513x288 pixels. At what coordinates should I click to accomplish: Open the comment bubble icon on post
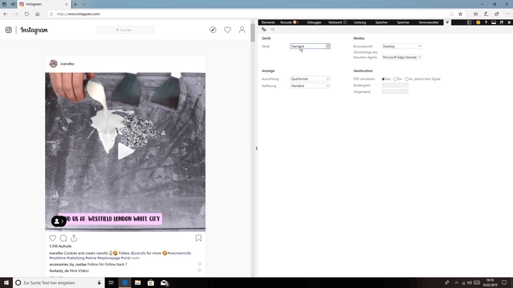coord(63,238)
